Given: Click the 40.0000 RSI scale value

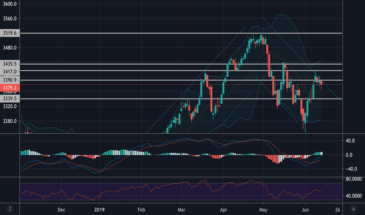Looking at the screenshot, I should tap(354, 196).
